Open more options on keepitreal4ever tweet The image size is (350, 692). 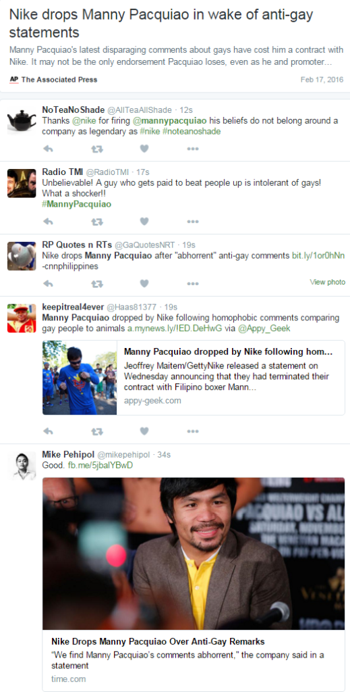(192, 431)
